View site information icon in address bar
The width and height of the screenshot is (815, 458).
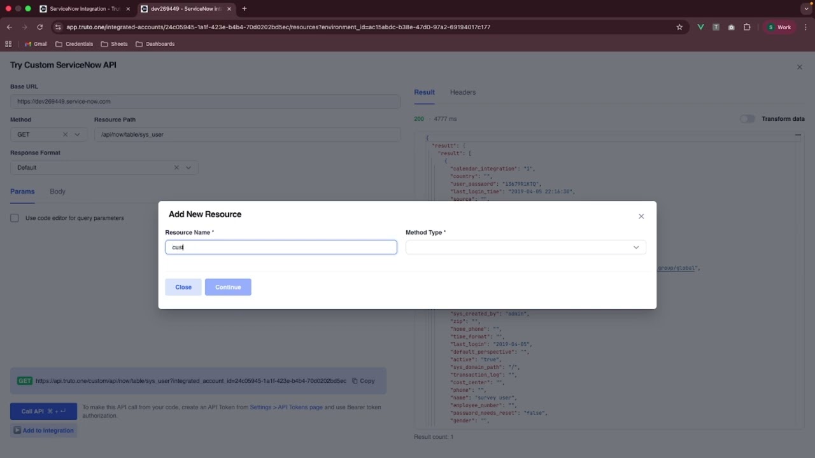(58, 27)
